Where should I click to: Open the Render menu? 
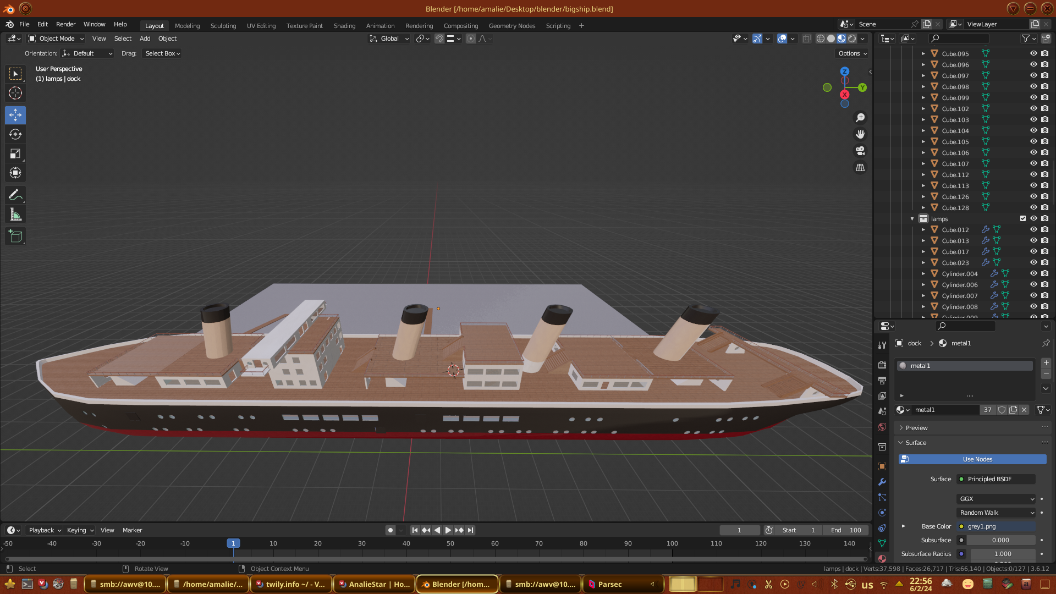pos(65,24)
